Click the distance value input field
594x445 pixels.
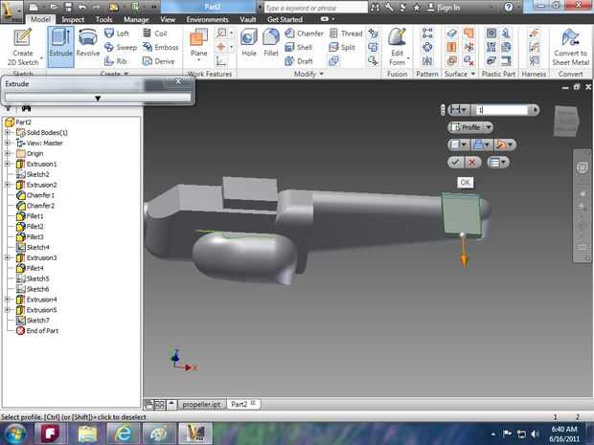pyautogui.click(x=501, y=110)
